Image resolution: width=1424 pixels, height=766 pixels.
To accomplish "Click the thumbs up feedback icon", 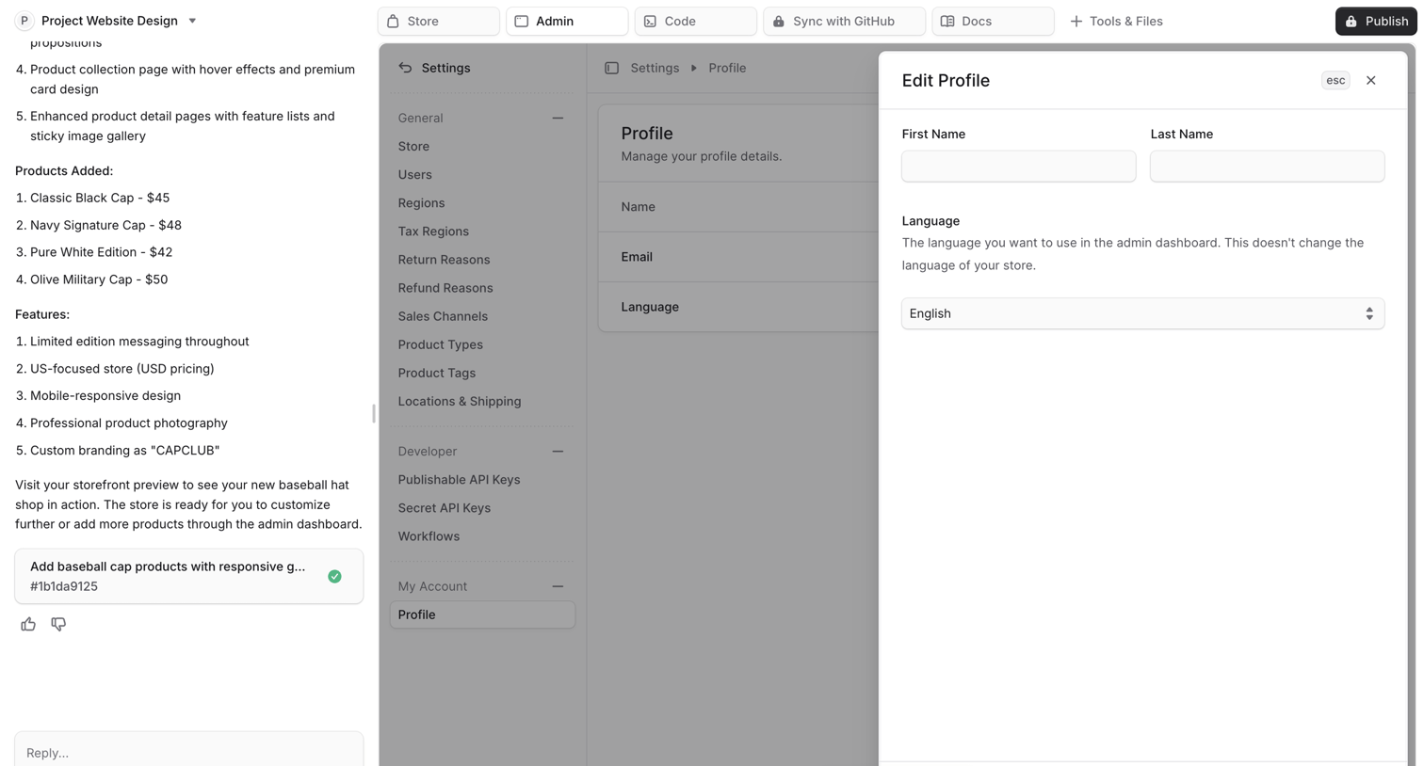I will 28,624.
